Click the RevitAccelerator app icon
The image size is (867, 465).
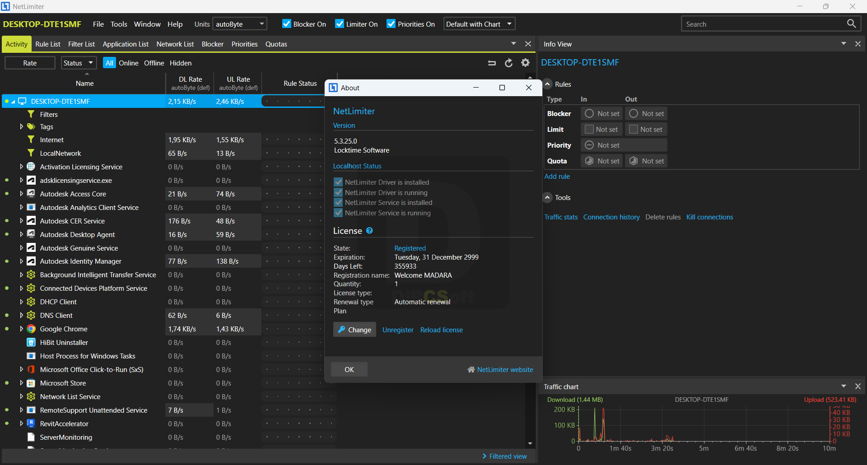(31, 423)
